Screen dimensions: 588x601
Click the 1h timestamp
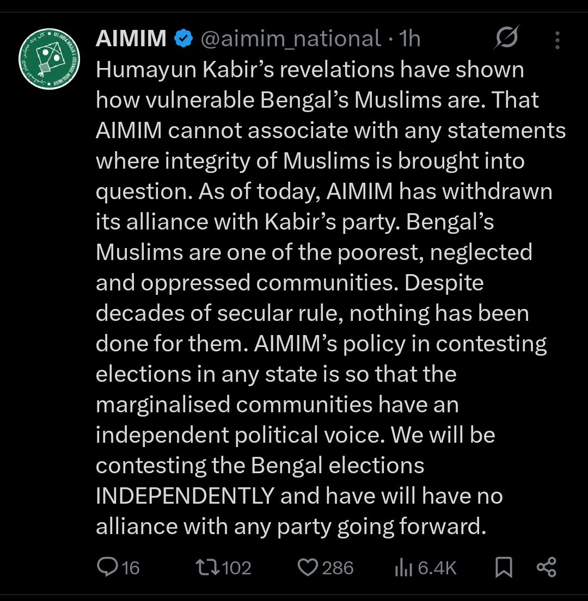pyautogui.click(x=409, y=39)
